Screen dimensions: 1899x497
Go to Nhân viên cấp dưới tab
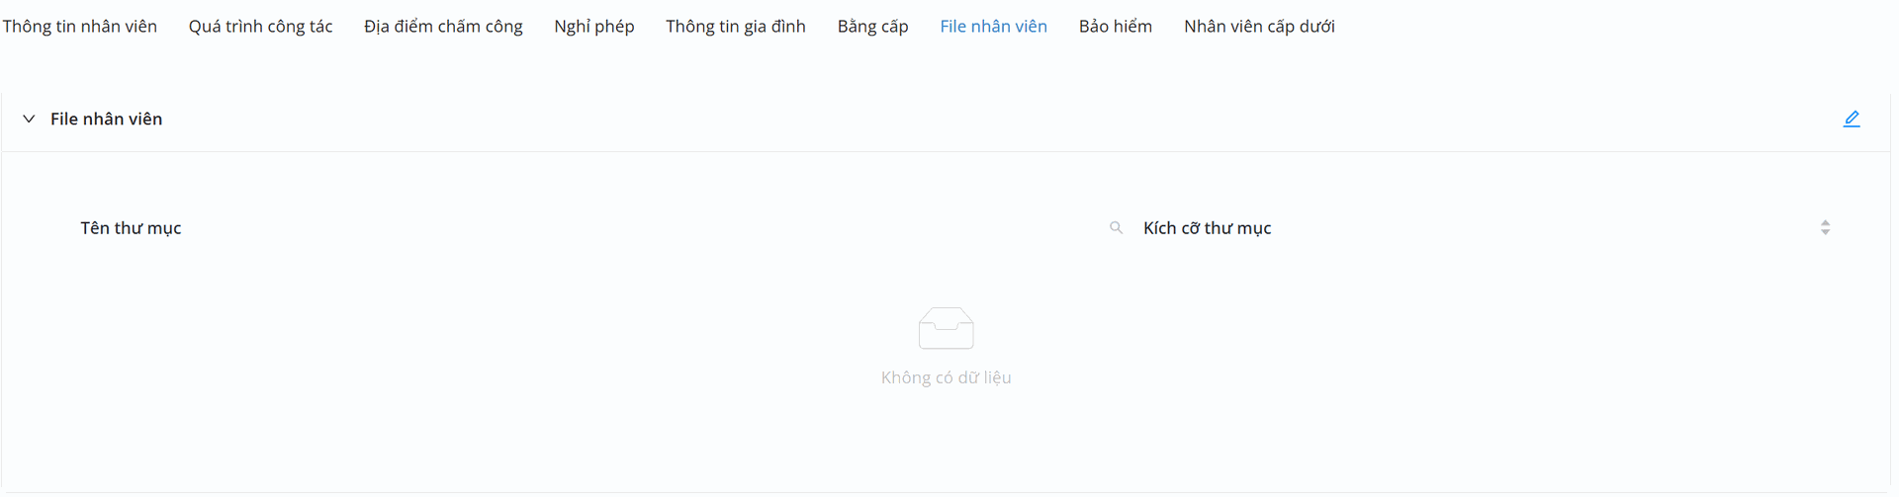(x=1259, y=27)
